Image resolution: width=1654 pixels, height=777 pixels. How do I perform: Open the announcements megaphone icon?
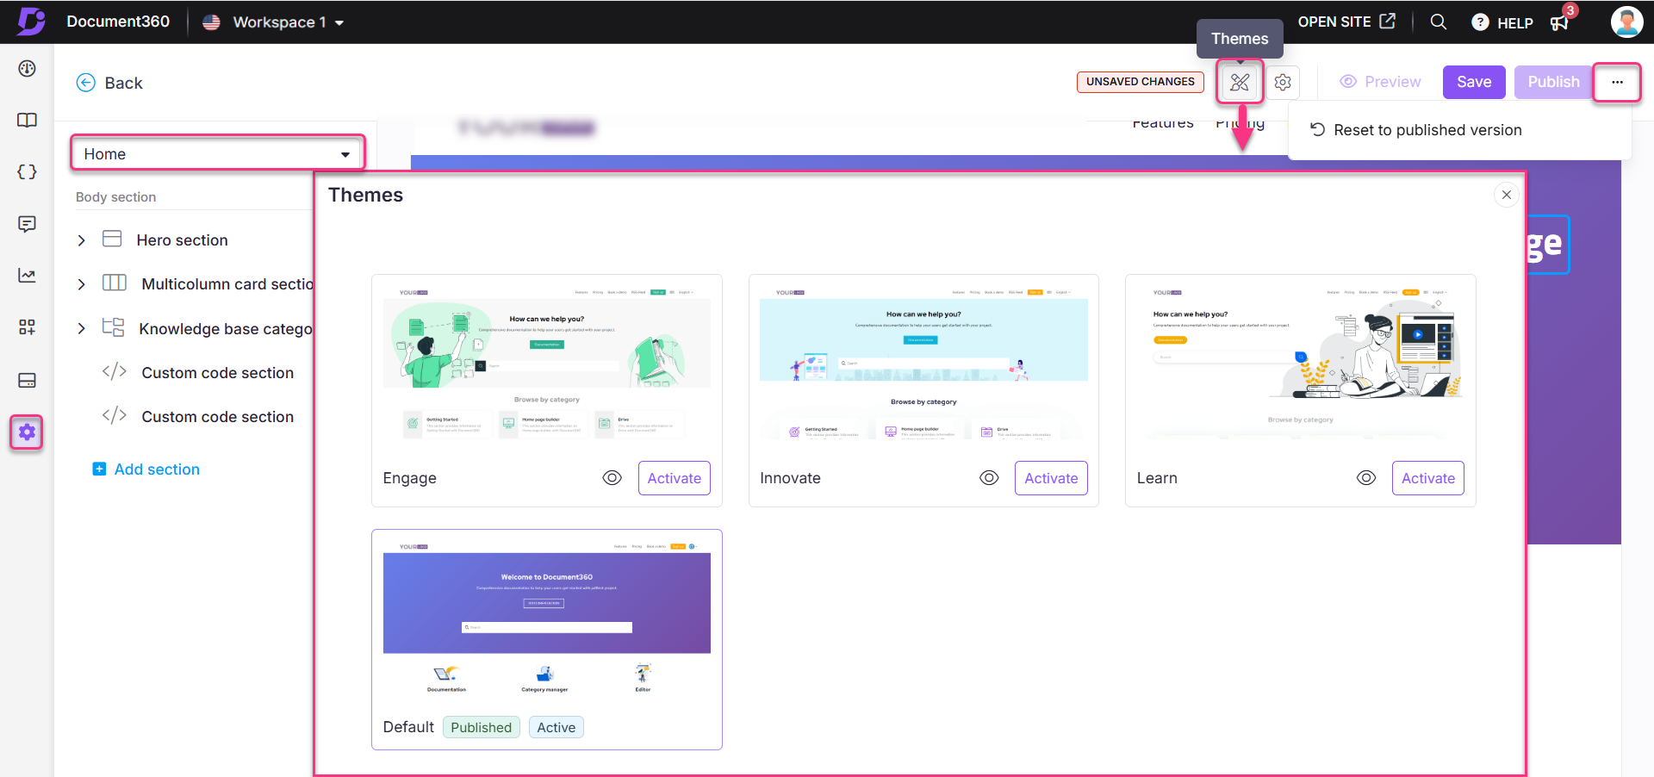pos(1559,23)
